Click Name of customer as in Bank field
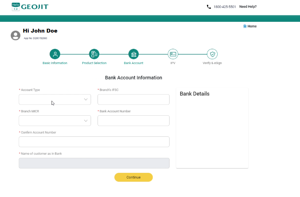 pyautogui.click(x=94, y=163)
